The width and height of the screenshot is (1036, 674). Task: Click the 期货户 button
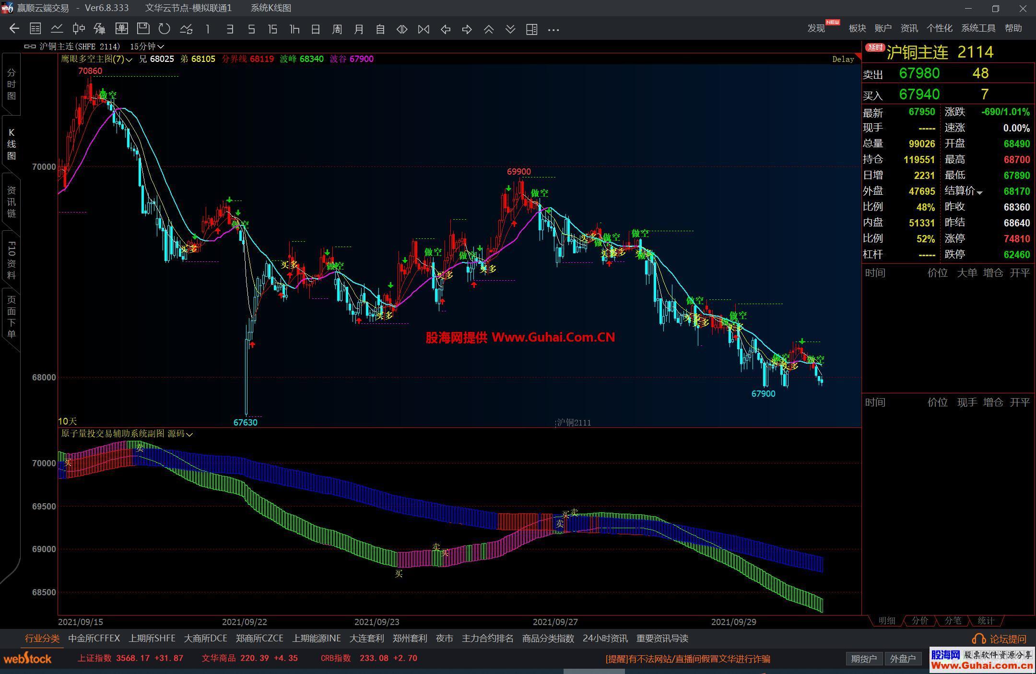pos(864,659)
